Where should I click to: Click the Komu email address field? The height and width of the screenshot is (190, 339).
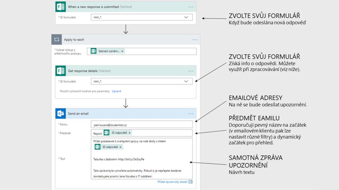[141, 124]
